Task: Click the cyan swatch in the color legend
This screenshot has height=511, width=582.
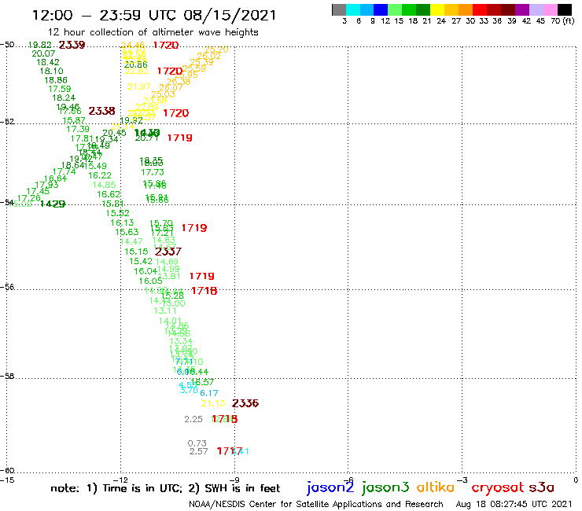Action: click(x=353, y=9)
